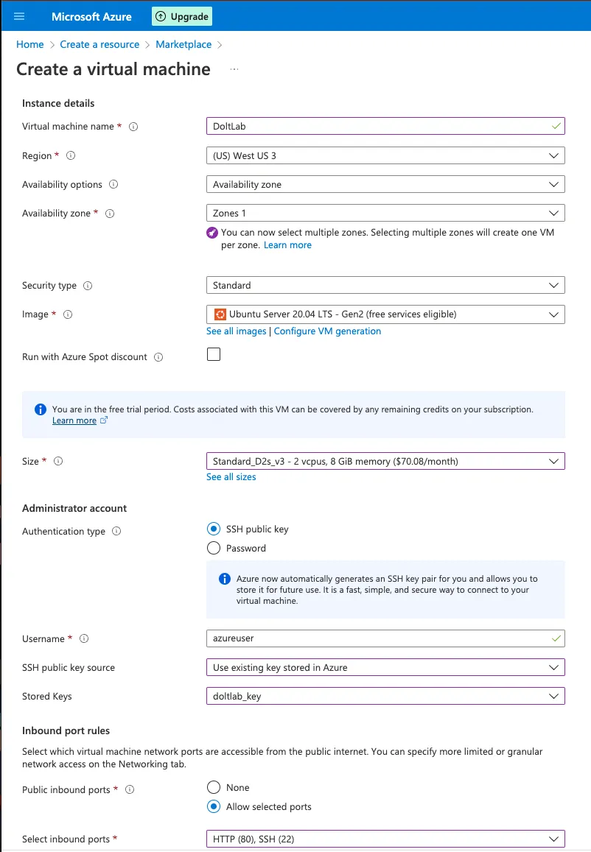The image size is (591, 852).
Task: Enable Run with Azure Spot discount
Action: pos(214,354)
